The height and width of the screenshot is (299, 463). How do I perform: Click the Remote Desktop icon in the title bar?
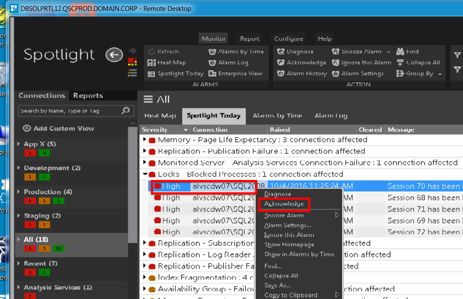click(x=14, y=8)
